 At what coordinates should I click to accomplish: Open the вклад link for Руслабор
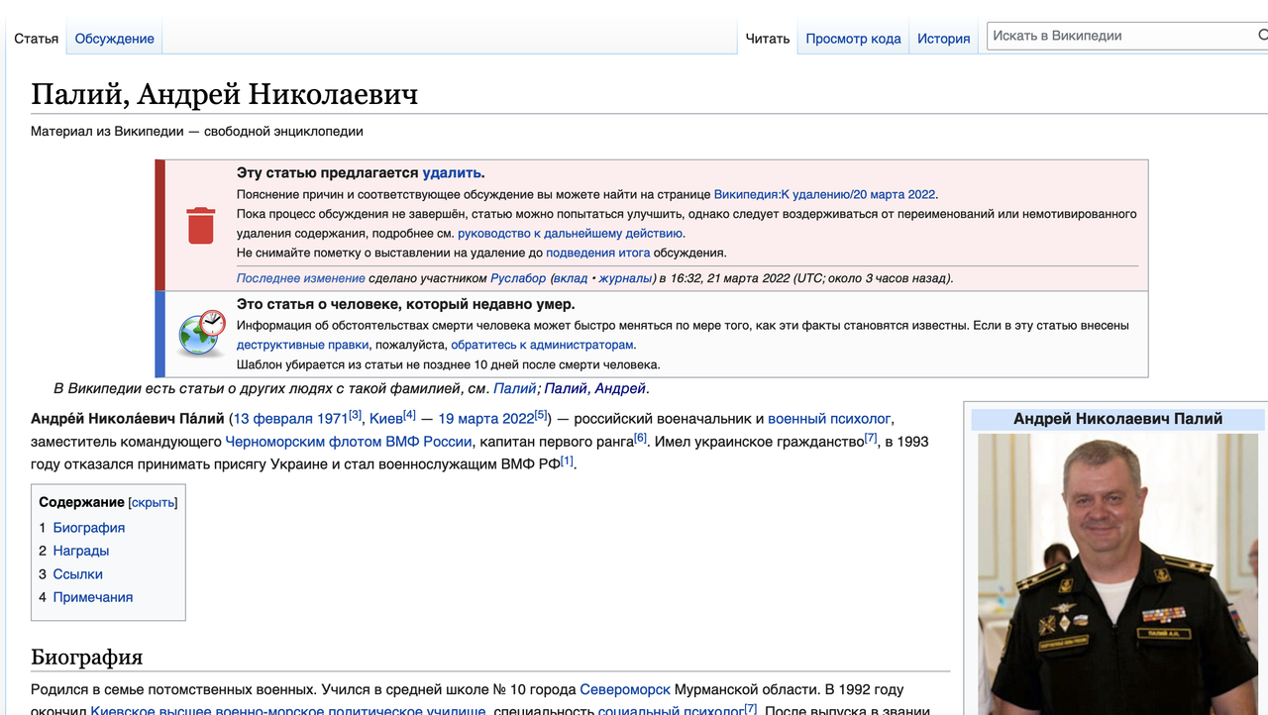tap(570, 278)
